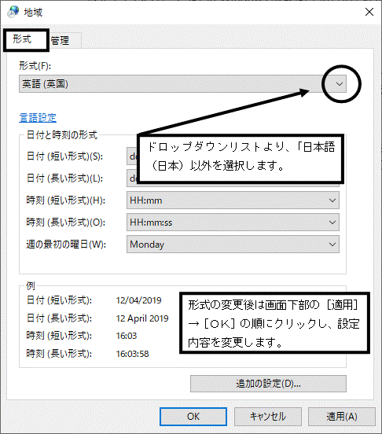Click the example date 12/04/2019
Image resolution: width=382 pixels, height=434 pixels.
(x=138, y=300)
